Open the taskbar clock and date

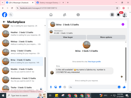120,95
